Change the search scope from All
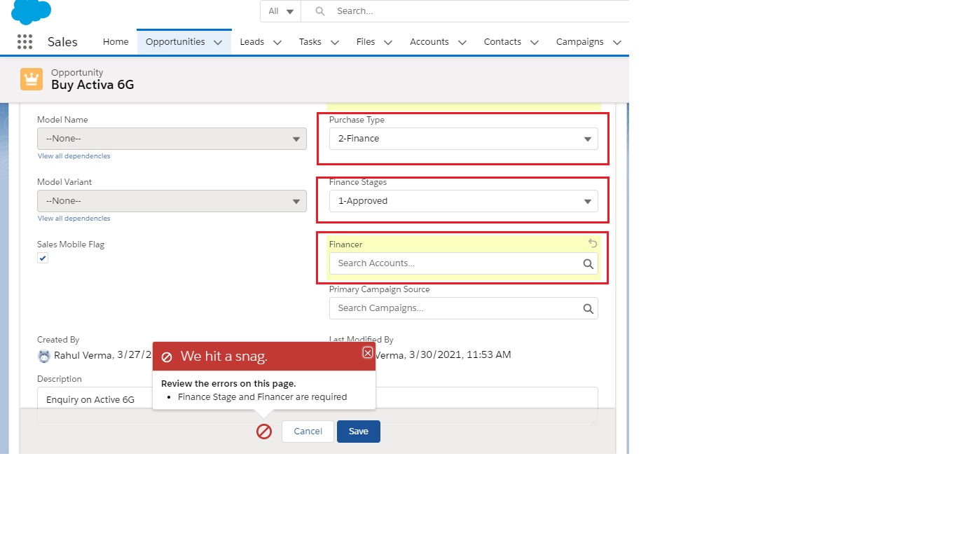Screen dimensions: 957x538 click(x=280, y=11)
